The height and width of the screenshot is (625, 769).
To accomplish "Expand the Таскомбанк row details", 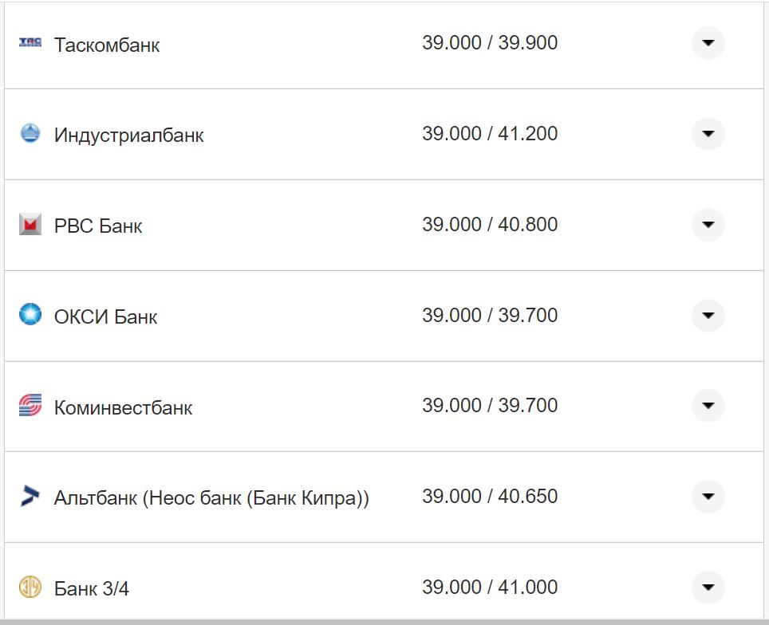I will 708,43.
